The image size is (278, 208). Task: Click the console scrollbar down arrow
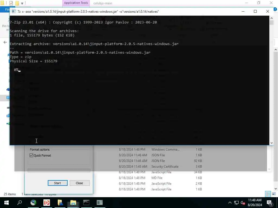tap(271, 143)
